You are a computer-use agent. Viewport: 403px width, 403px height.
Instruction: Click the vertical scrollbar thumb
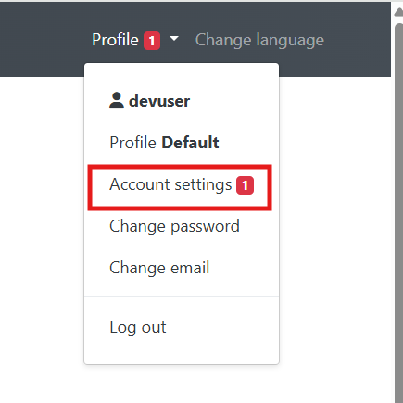tap(398, 213)
